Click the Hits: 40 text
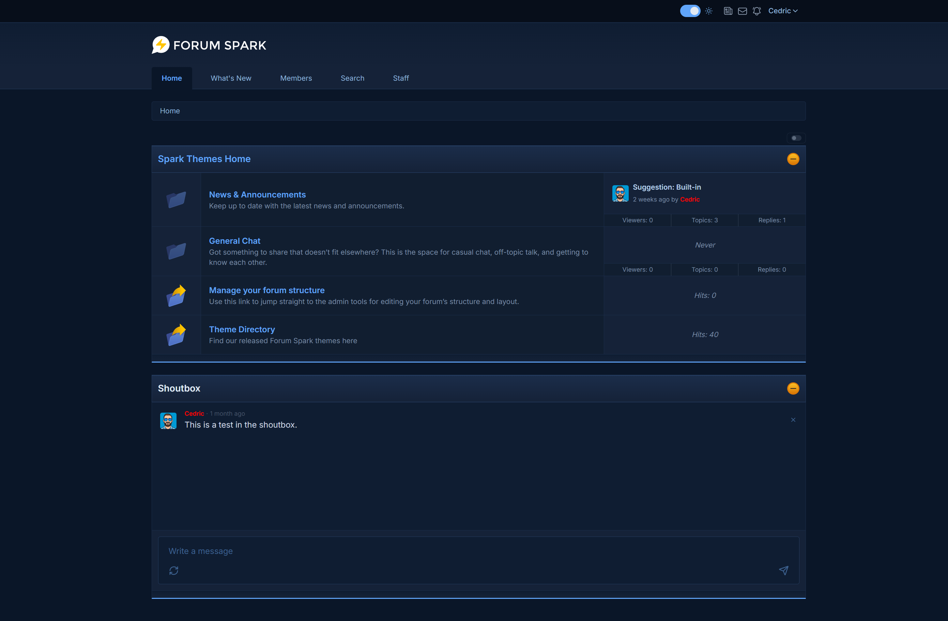This screenshot has height=621, width=948. coord(705,334)
